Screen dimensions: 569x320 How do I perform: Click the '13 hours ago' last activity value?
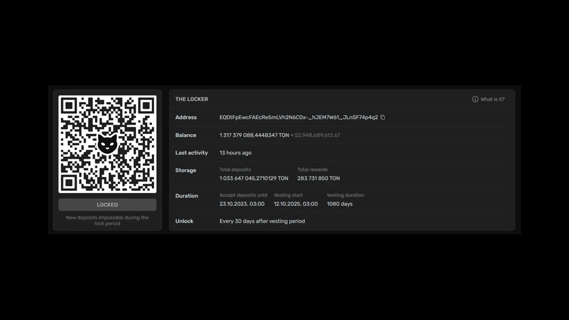236,153
